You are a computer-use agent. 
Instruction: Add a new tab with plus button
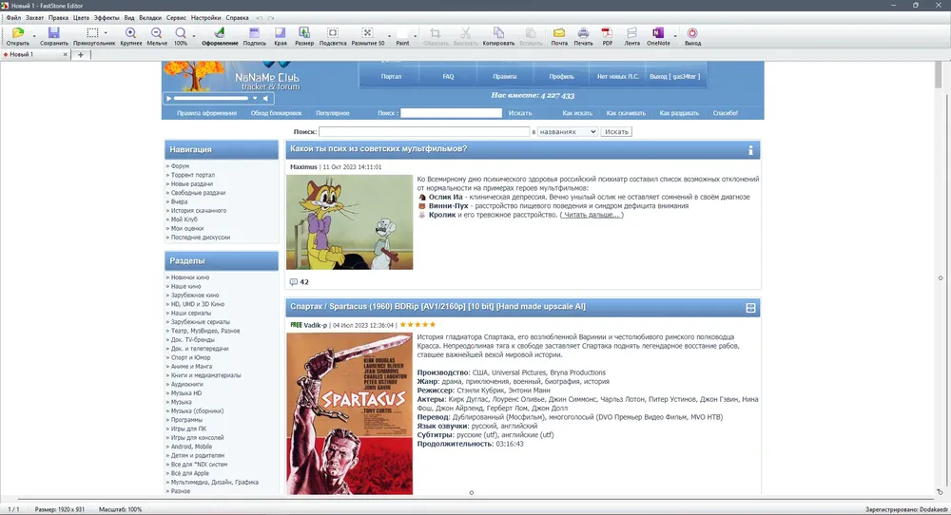pos(80,54)
